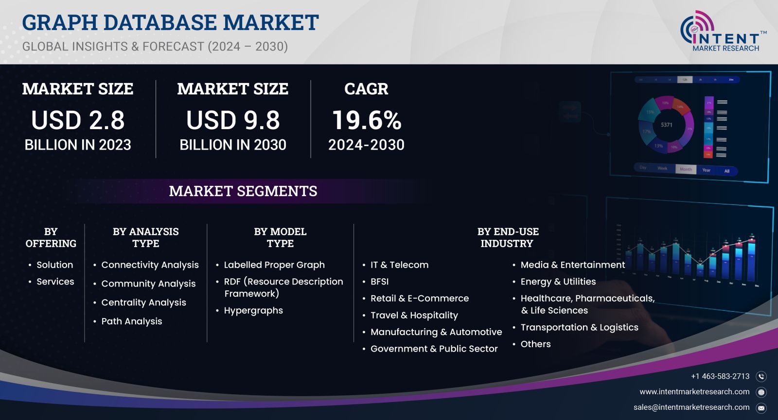Click BFSI in the industry list
778x420 pixels.
(x=379, y=282)
